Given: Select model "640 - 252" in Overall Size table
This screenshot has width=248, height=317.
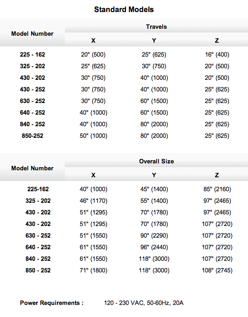Looking at the screenshot, I should pyautogui.click(x=38, y=247).
